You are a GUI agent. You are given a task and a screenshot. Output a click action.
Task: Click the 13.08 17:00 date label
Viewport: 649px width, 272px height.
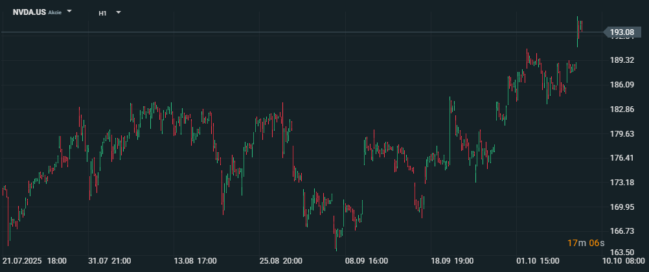tap(195, 261)
